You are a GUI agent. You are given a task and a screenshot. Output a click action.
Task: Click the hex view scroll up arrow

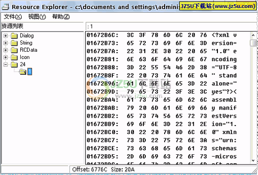pyautogui.click(x=253, y=35)
